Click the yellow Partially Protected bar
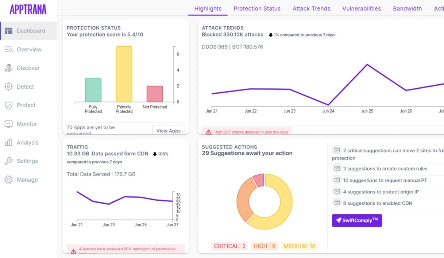This screenshot has width=444, height=258. click(x=124, y=74)
